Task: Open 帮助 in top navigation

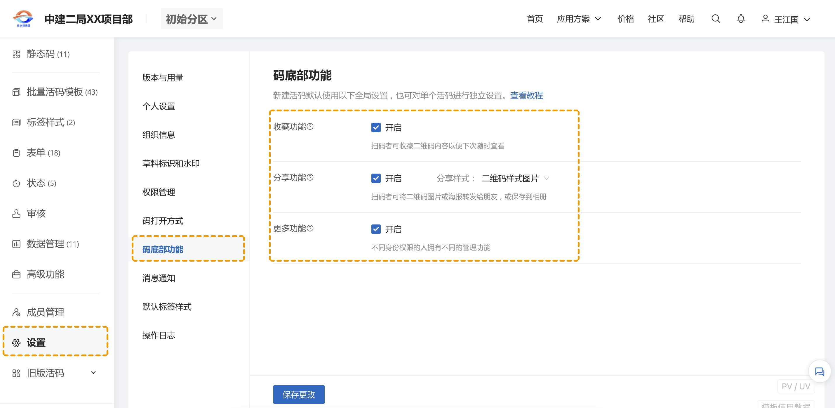Action: tap(687, 19)
